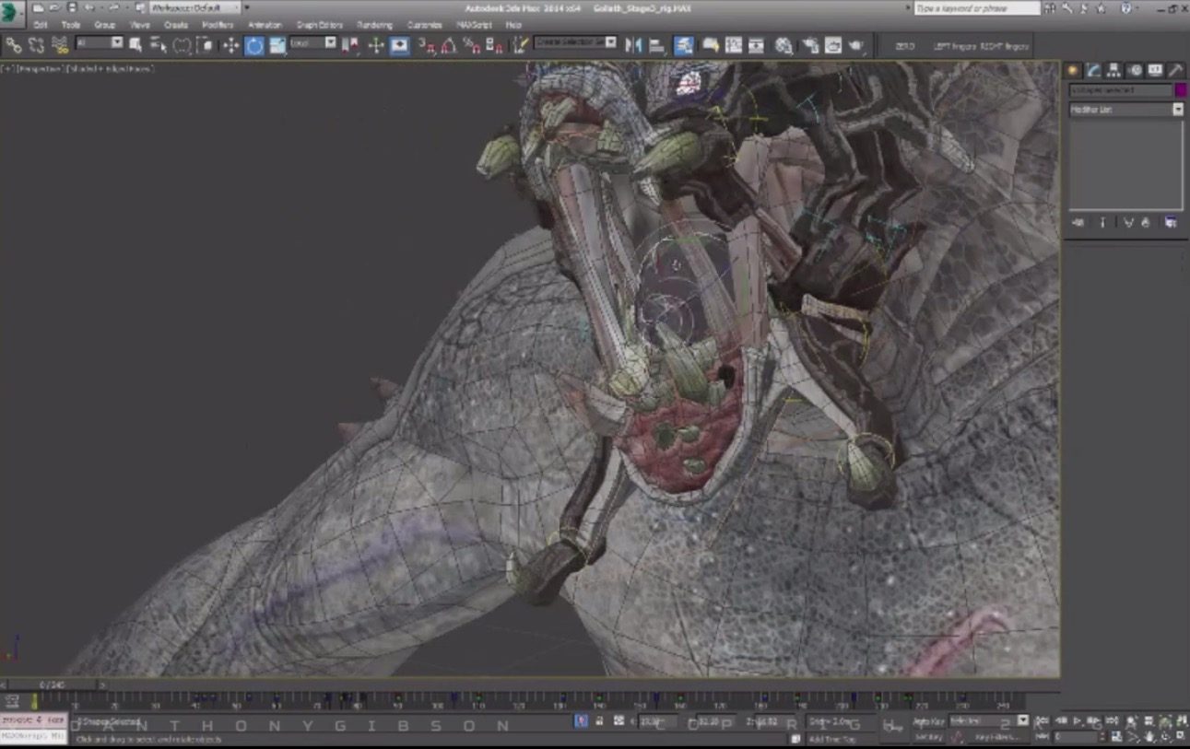Screen dimensions: 1190x749
Task: Go to the start frame
Action: 1042,720
